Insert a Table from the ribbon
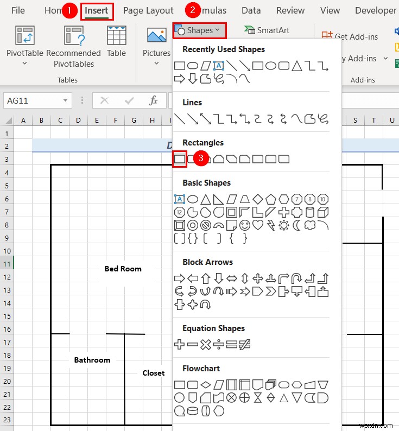The height and width of the screenshot is (431, 399). [x=116, y=41]
